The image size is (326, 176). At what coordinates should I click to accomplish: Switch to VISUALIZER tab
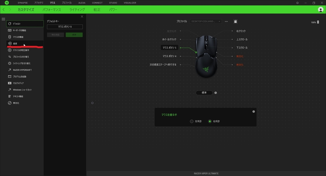(x=130, y=3)
